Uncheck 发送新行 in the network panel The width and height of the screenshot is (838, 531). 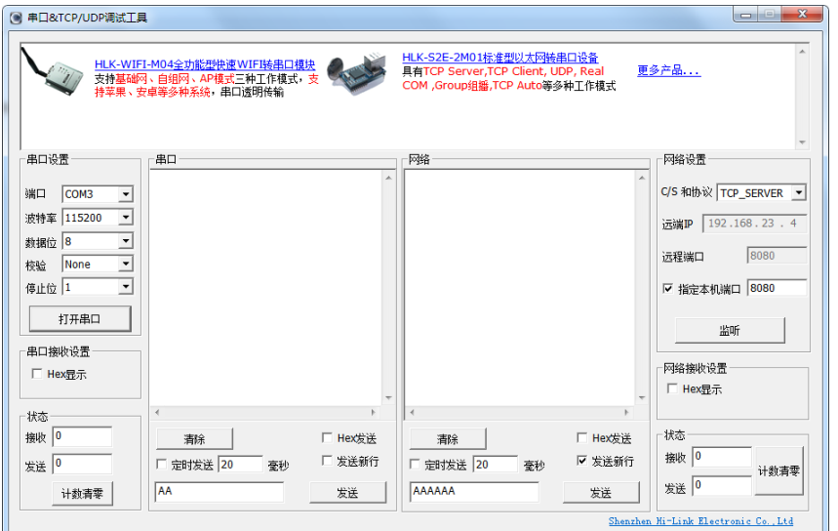pyautogui.click(x=582, y=461)
